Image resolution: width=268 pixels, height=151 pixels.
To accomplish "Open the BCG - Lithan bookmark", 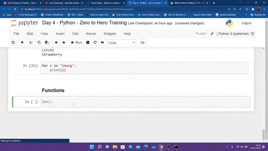I will 75,15.
